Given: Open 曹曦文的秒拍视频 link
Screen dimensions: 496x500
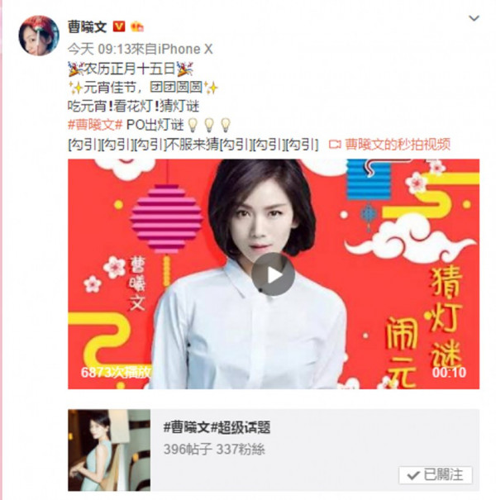Looking at the screenshot, I should [398, 144].
